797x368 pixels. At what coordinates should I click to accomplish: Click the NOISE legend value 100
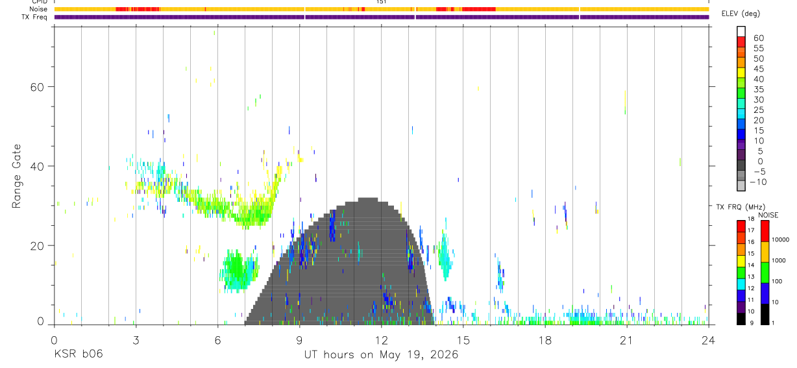tap(777, 281)
